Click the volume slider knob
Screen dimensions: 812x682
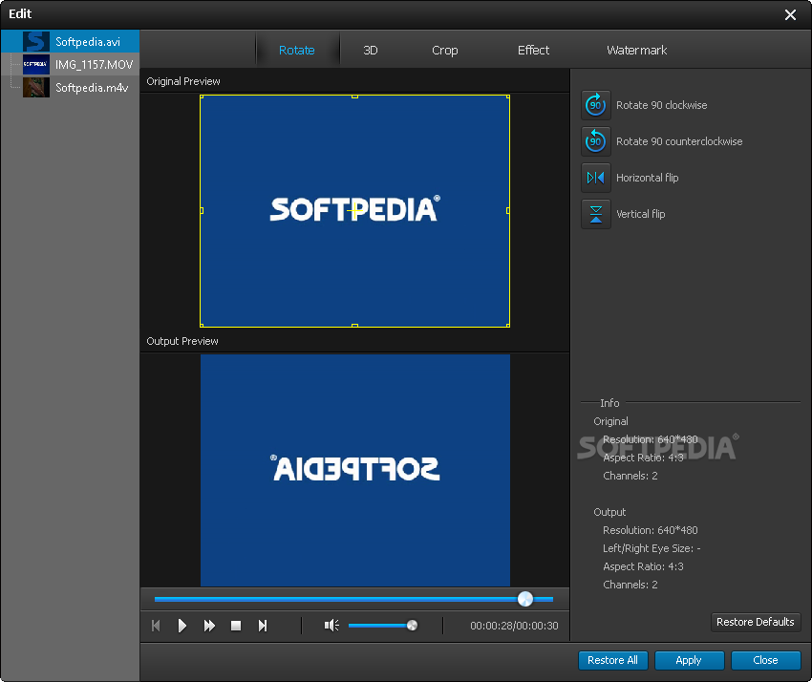pyautogui.click(x=413, y=626)
